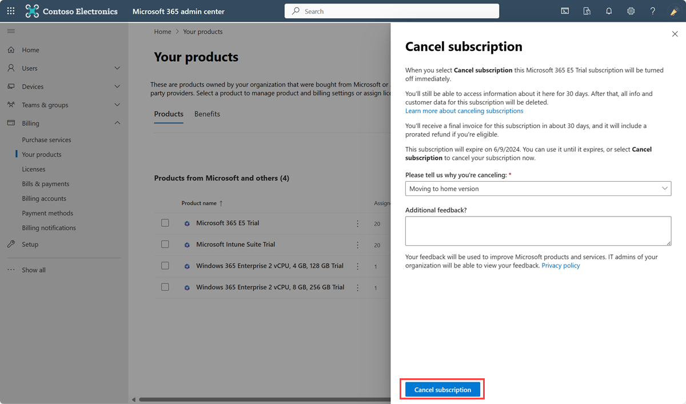Open the app launcher waffle icon

click(11, 11)
